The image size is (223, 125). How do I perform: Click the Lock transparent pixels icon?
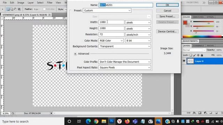(191, 55)
